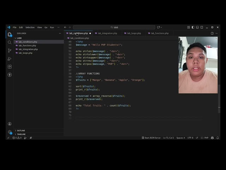
Task: Open Copilot status icon in status bar
Action: [x=212, y=138]
